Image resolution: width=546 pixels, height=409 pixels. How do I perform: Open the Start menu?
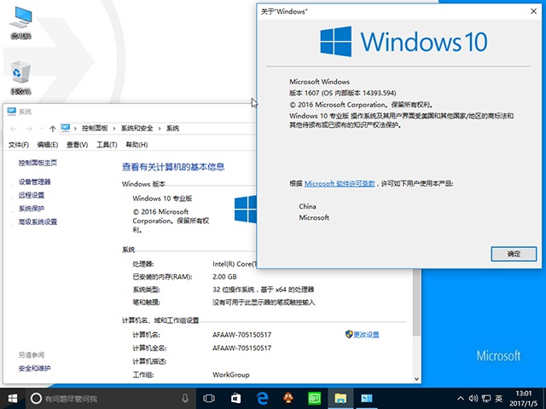tap(13, 398)
